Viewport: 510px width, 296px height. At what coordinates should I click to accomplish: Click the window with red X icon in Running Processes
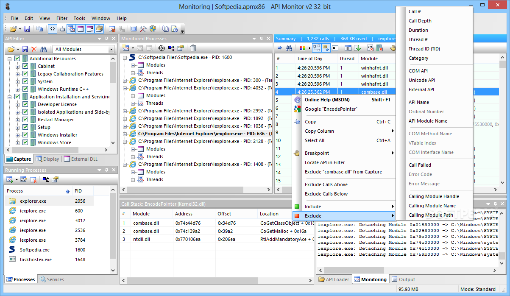pos(33,180)
